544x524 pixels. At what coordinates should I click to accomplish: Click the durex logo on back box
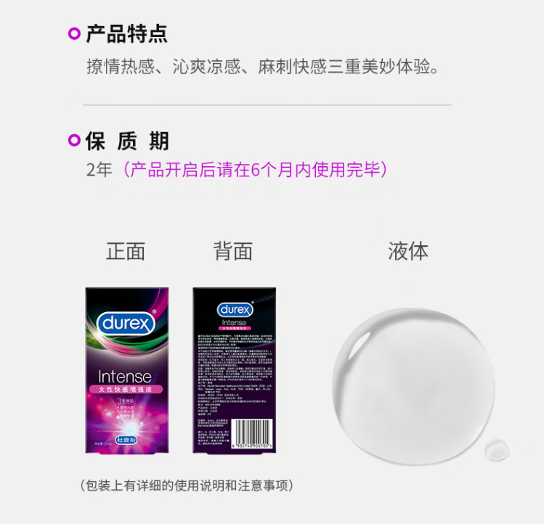click(235, 309)
